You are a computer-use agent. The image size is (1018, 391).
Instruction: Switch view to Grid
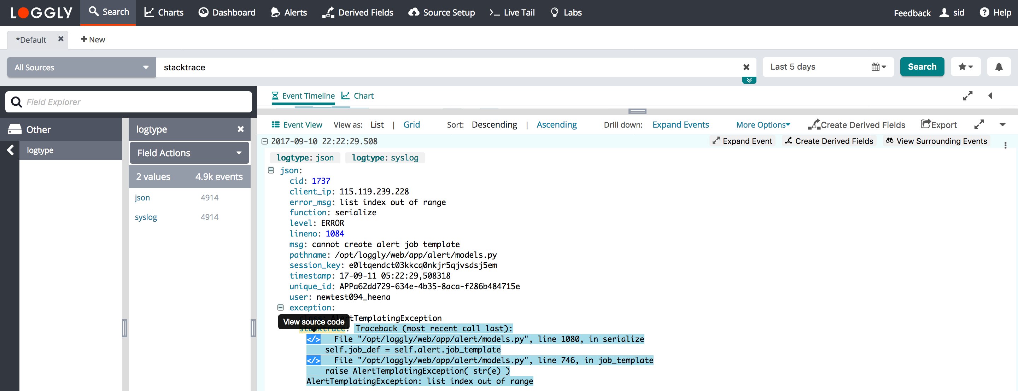click(411, 125)
